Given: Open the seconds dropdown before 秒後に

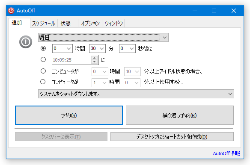Looking at the screenshot, I should [127, 48].
